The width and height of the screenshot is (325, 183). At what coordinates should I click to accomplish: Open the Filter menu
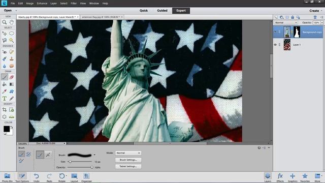(x=74, y=4)
